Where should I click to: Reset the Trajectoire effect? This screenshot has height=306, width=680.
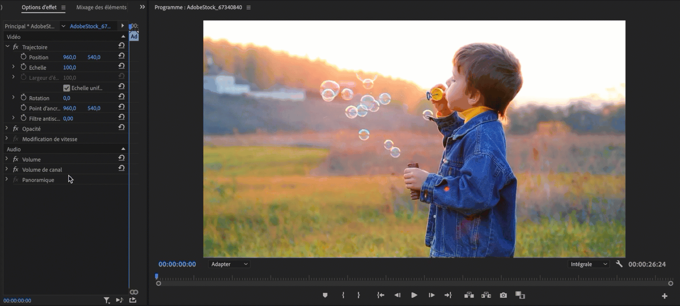pyautogui.click(x=122, y=45)
